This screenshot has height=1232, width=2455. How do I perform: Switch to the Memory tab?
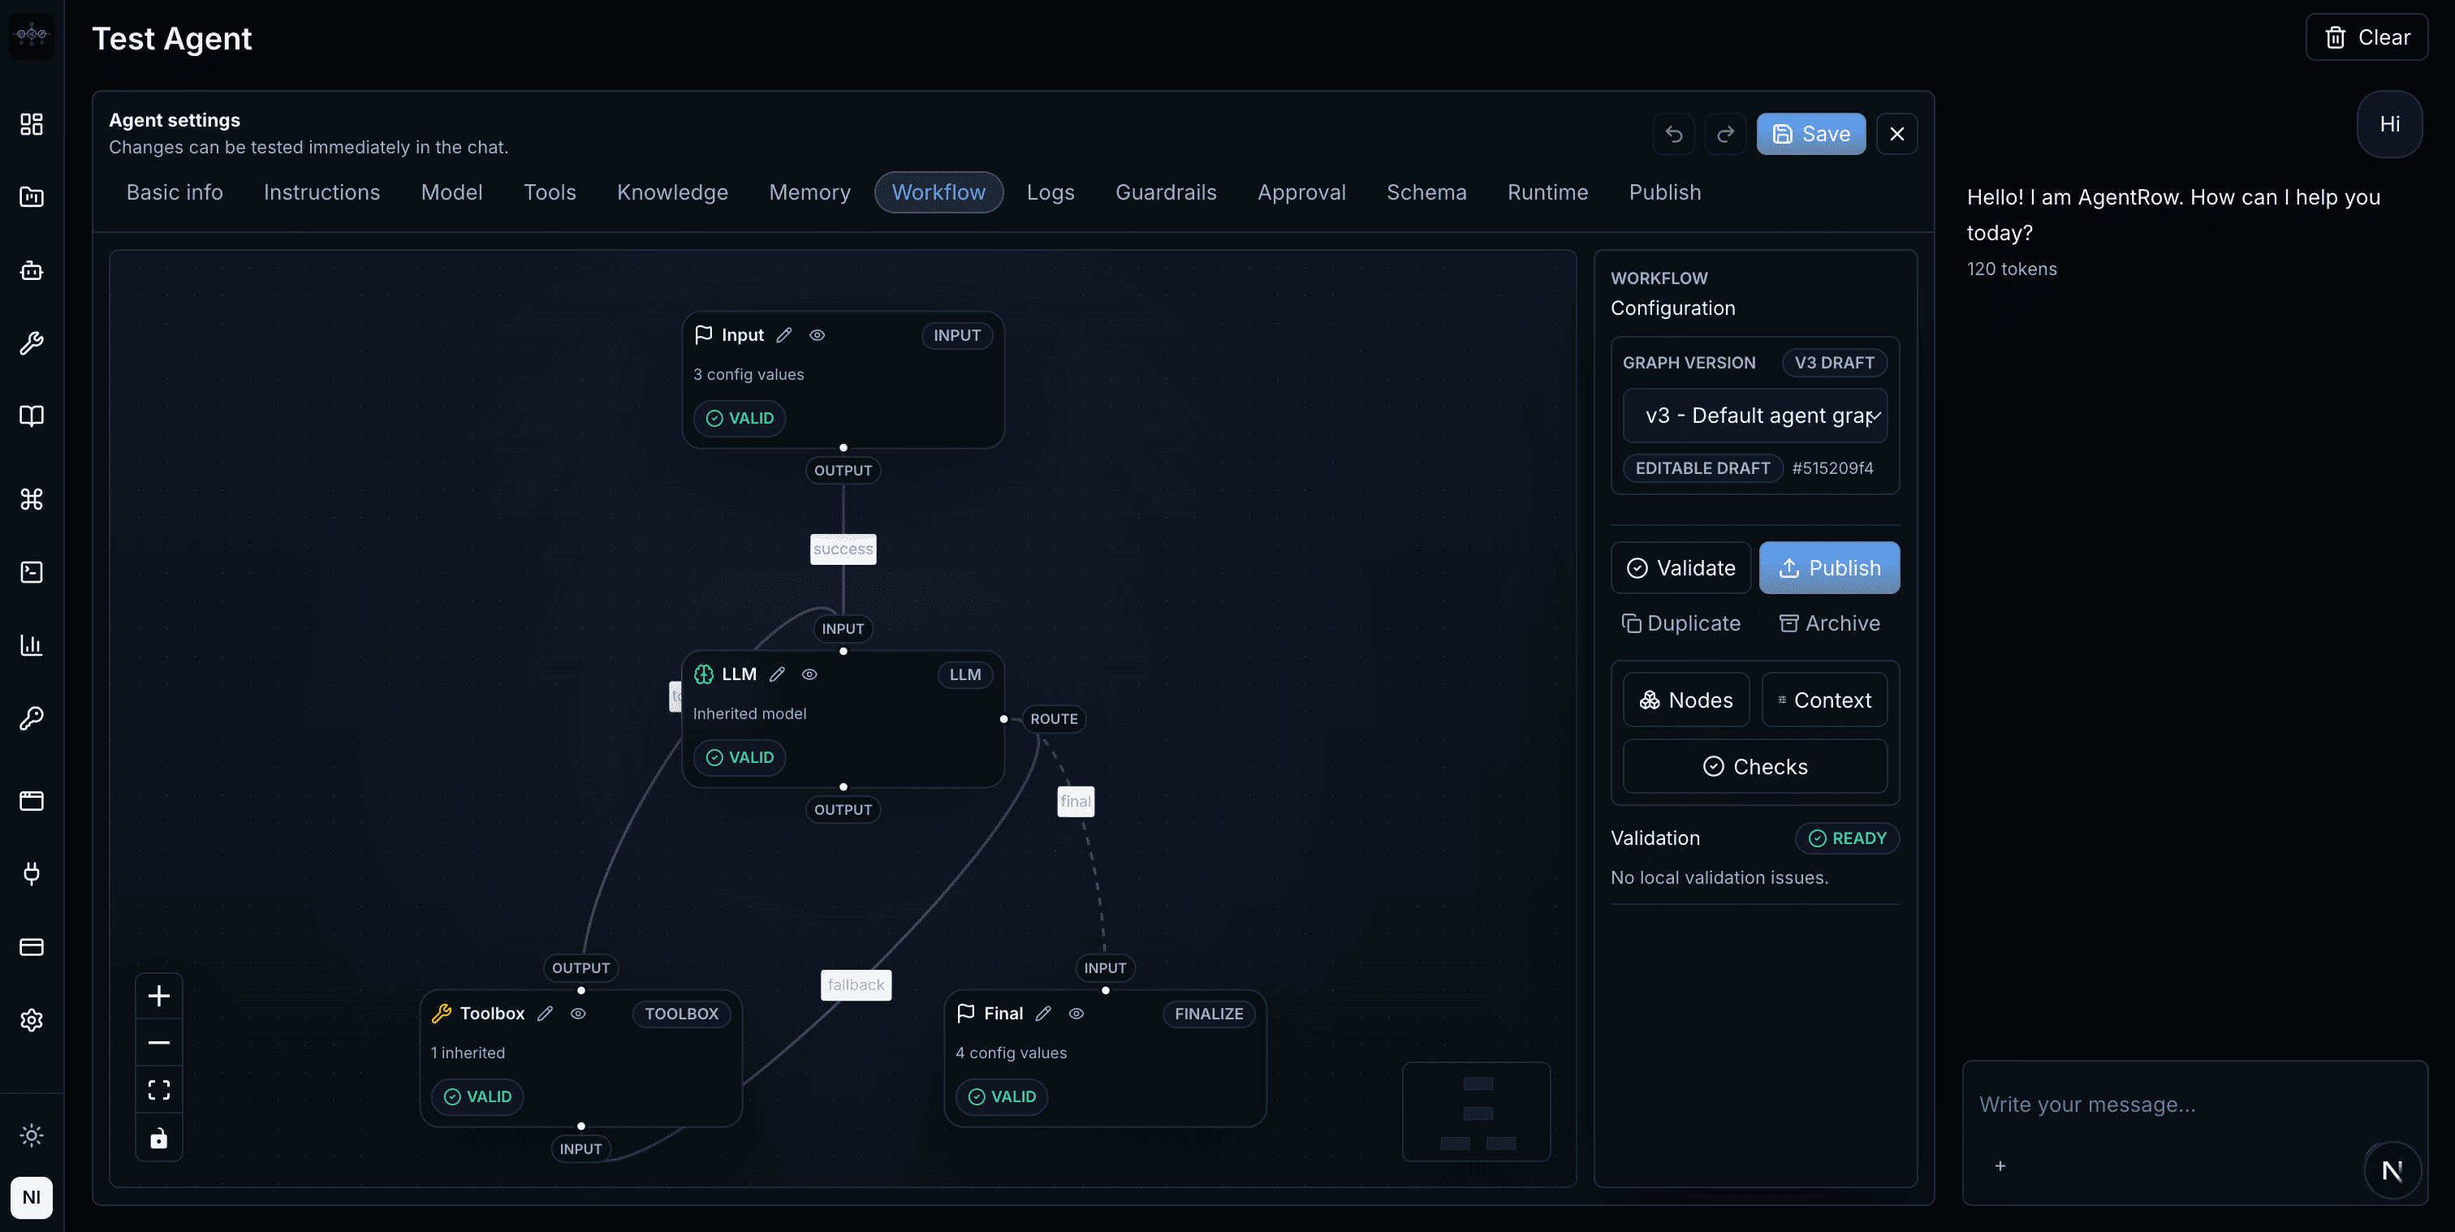click(x=810, y=192)
